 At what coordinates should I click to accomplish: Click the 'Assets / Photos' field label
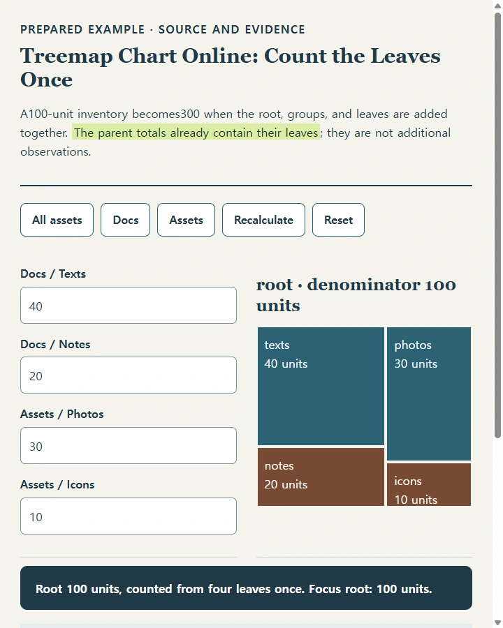point(62,414)
